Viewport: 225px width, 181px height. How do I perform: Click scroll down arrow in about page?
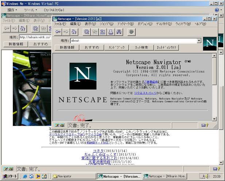coord(214,119)
